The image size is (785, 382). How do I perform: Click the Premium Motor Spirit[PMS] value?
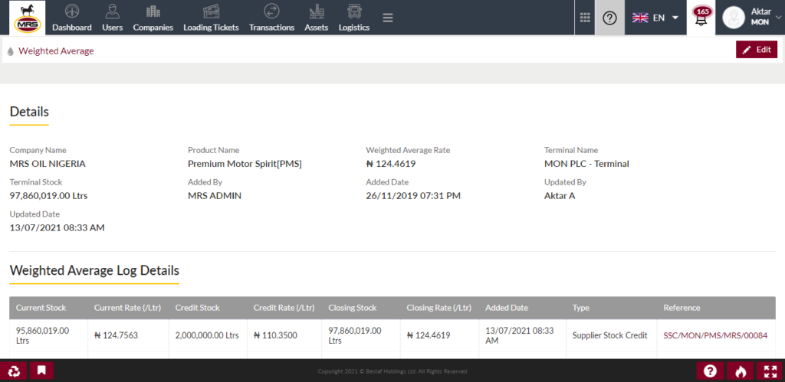point(245,164)
